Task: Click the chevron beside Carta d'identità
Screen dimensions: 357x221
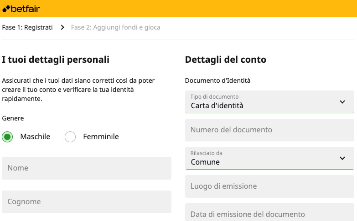Action: [x=342, y=102]
